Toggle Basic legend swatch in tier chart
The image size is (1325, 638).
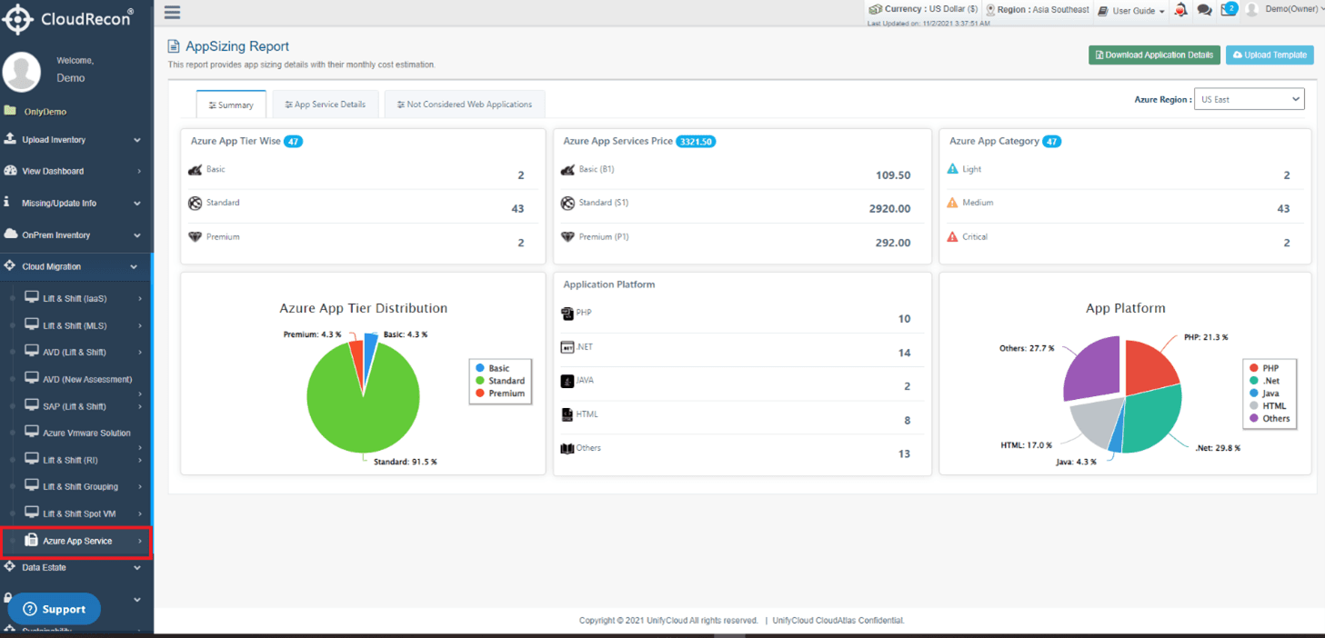(x=479, y=368)
